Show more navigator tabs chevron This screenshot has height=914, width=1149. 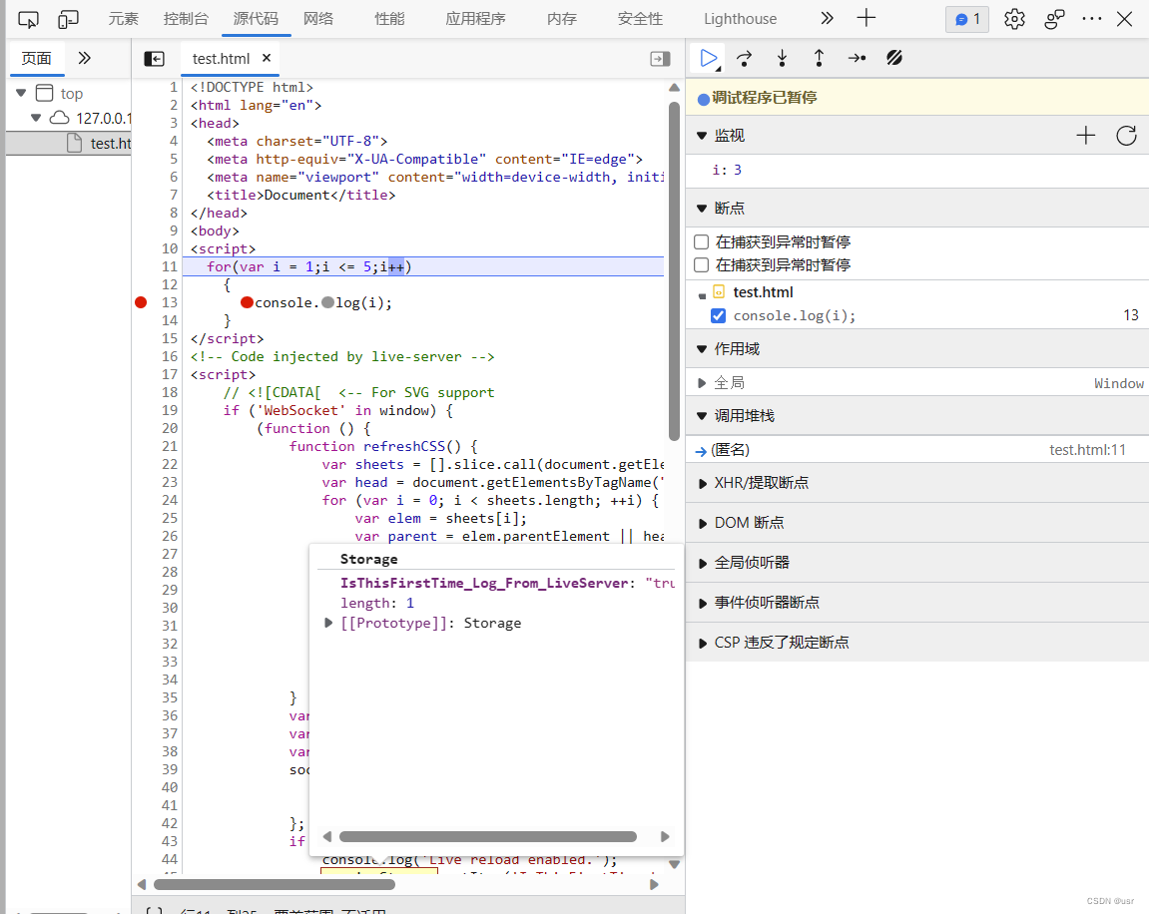coord(84,58)
